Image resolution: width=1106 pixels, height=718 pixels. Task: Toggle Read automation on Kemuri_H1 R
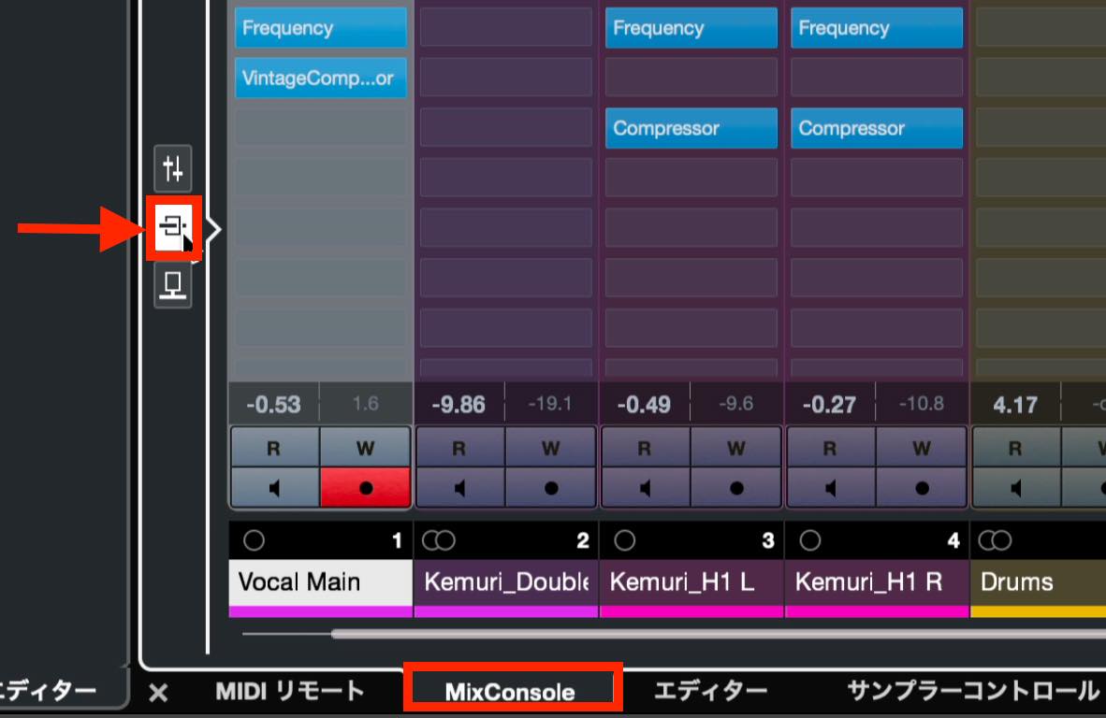click(832, 448)
